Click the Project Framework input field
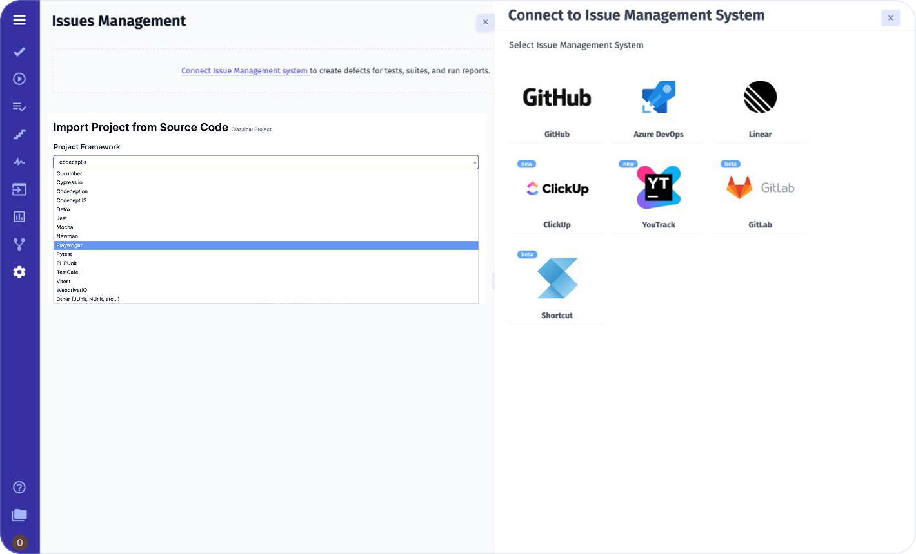916x554 pixels. click(x=266, y=162)
